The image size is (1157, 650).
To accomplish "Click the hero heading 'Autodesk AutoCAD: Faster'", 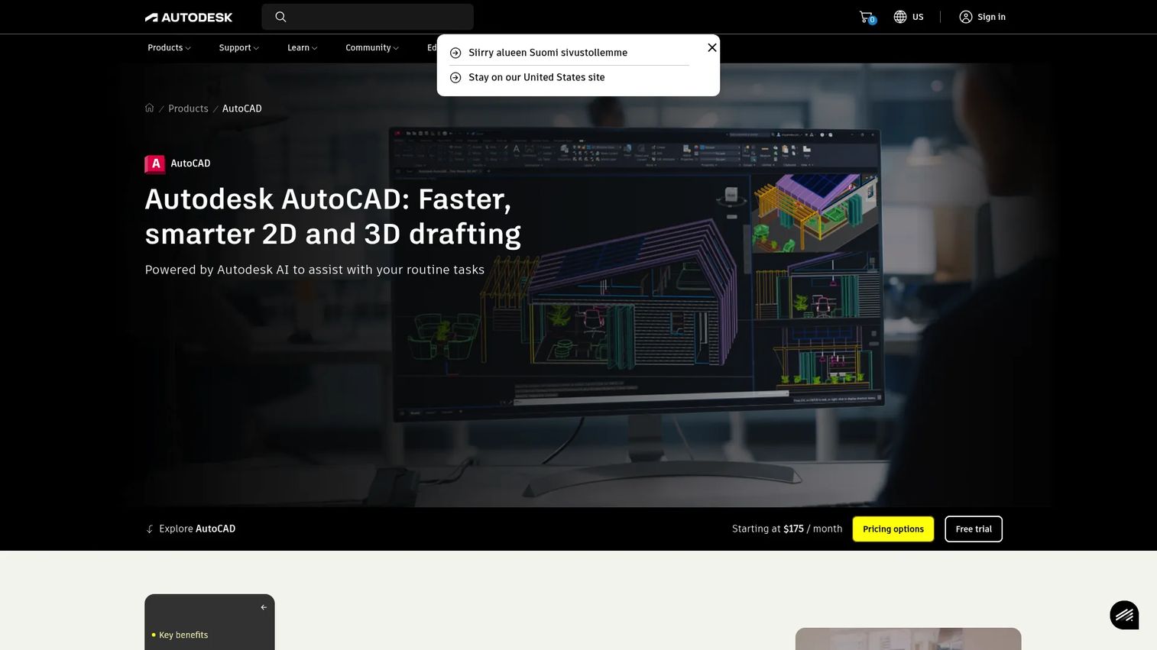I will [333, 216].
